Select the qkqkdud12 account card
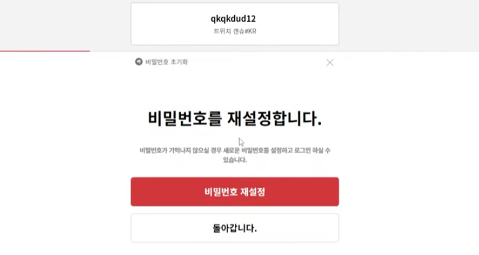 click(235, 24)
